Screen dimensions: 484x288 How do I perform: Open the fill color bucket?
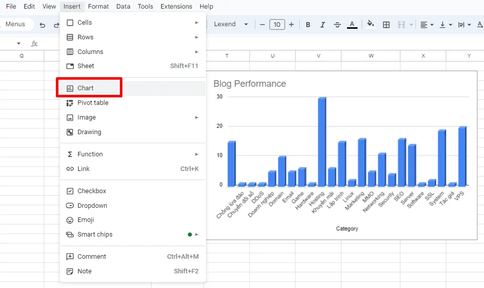tap(370, 24)
